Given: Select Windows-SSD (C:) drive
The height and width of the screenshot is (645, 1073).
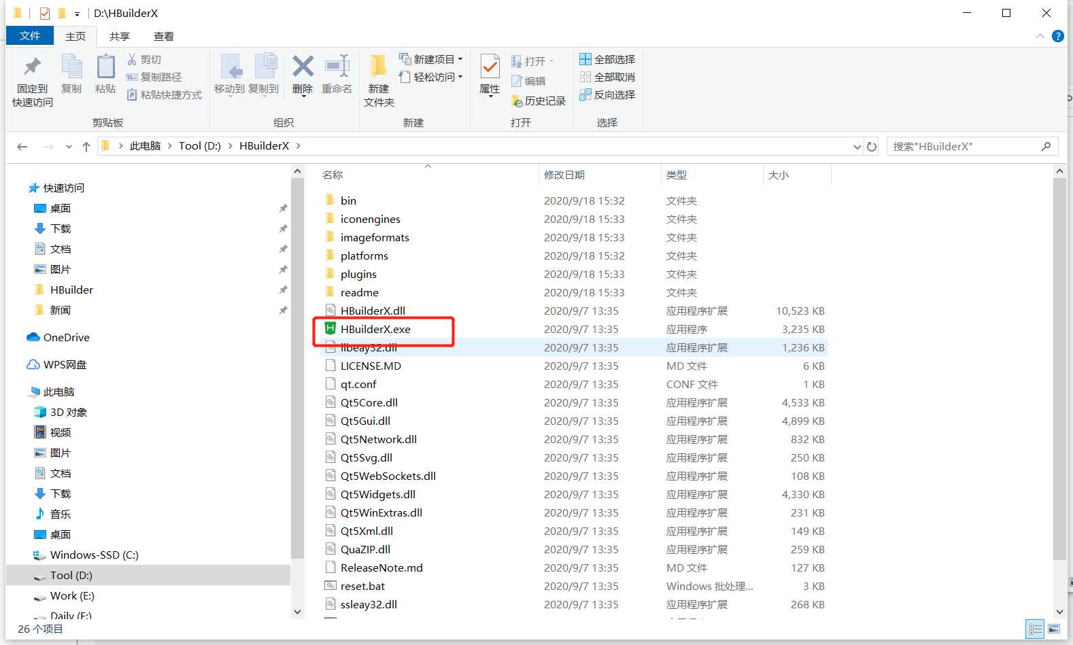Looking at the screenshot, I should coord(94,555).
